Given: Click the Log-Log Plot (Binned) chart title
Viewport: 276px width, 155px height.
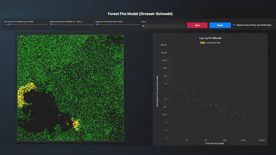Looking at the screenshot, I should tap(210, 38).
